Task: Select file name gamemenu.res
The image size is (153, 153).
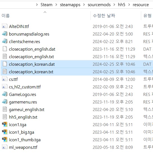Action: 23,102
